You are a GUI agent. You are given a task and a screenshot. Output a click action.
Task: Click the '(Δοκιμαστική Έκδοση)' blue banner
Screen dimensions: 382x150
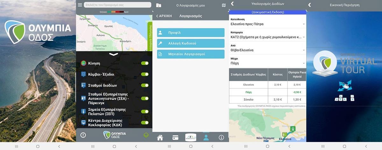coord(267,12)
